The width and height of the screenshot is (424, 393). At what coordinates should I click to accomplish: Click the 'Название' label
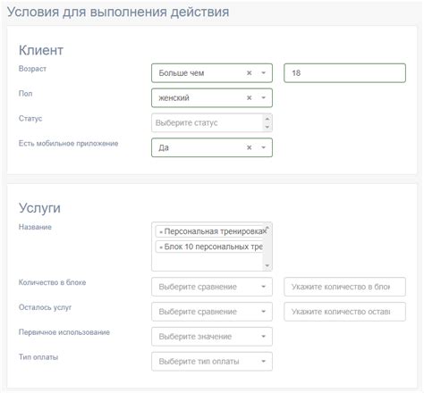35,227
